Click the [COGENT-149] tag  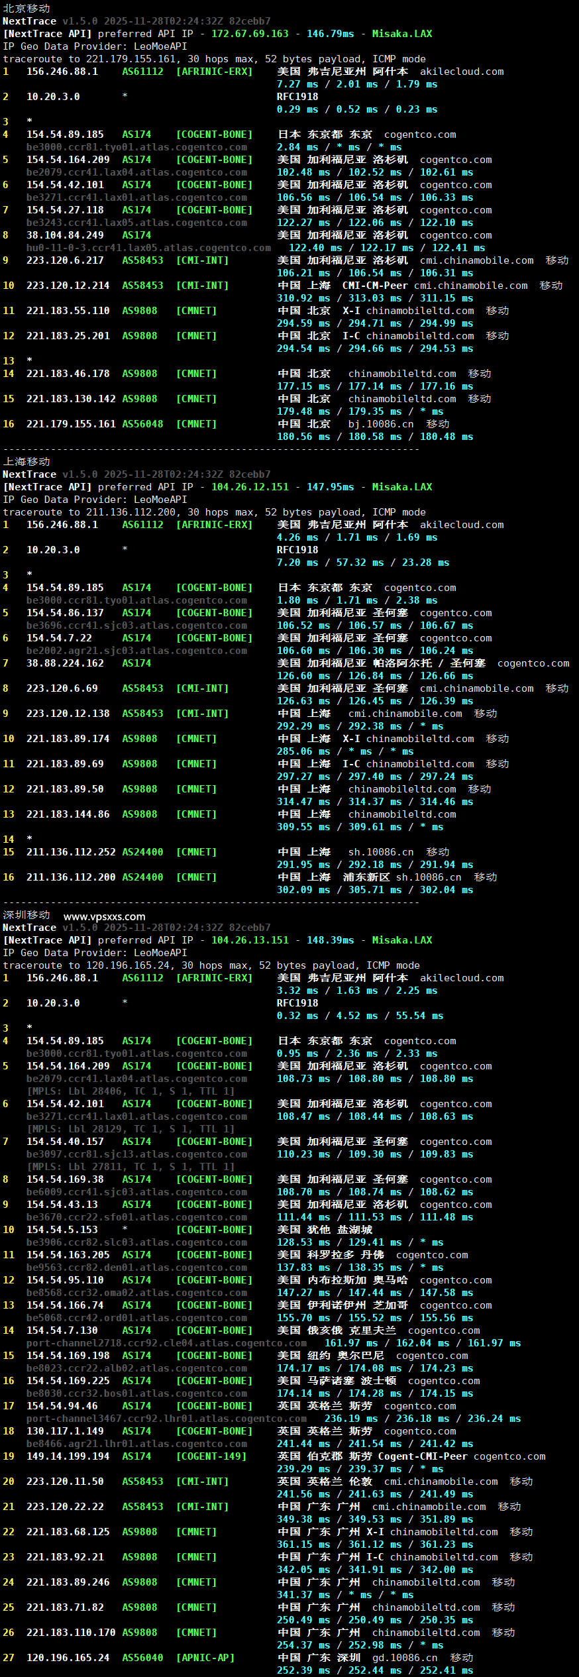[x=211, y=1456]
